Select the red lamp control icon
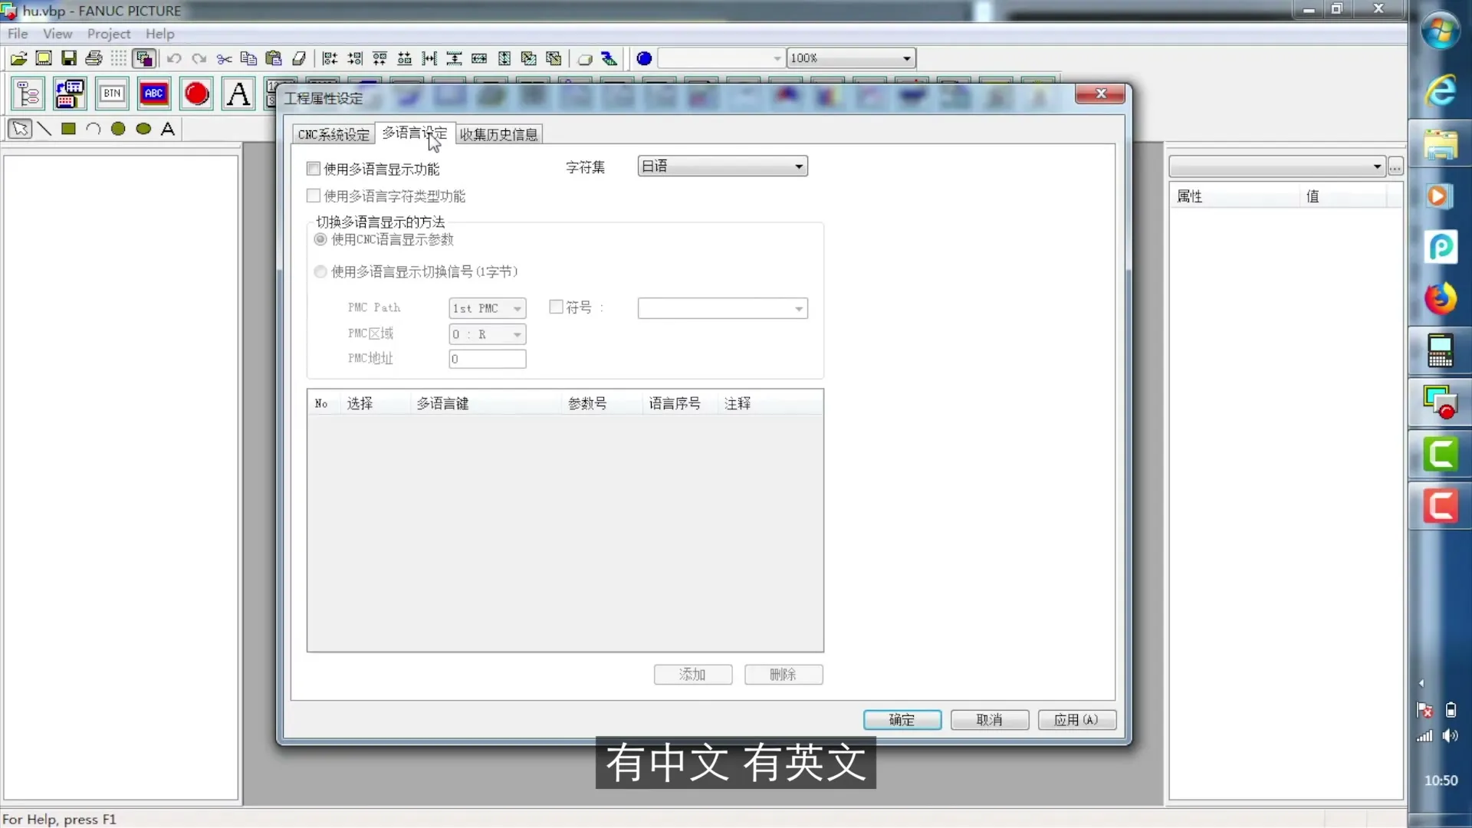The height and width of the screenshot is (828, 1472). coord(196,94)
